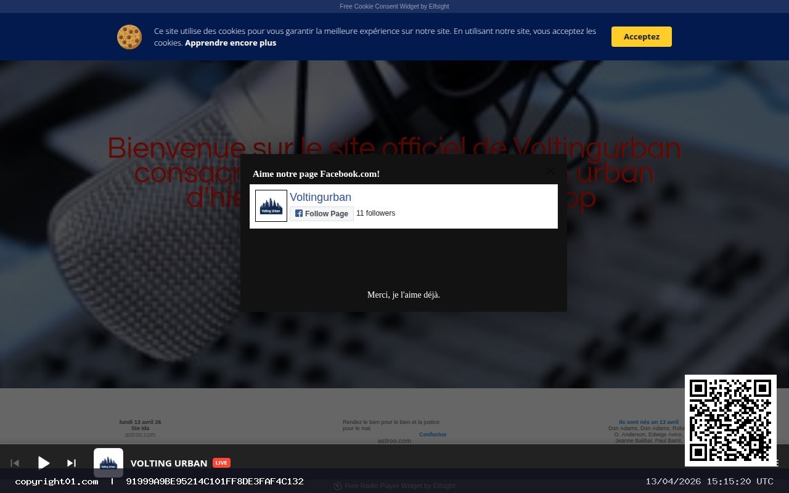Open the Confucius quote author link
The width and height of the screenshot is (789, 493).
pos(432,434)
